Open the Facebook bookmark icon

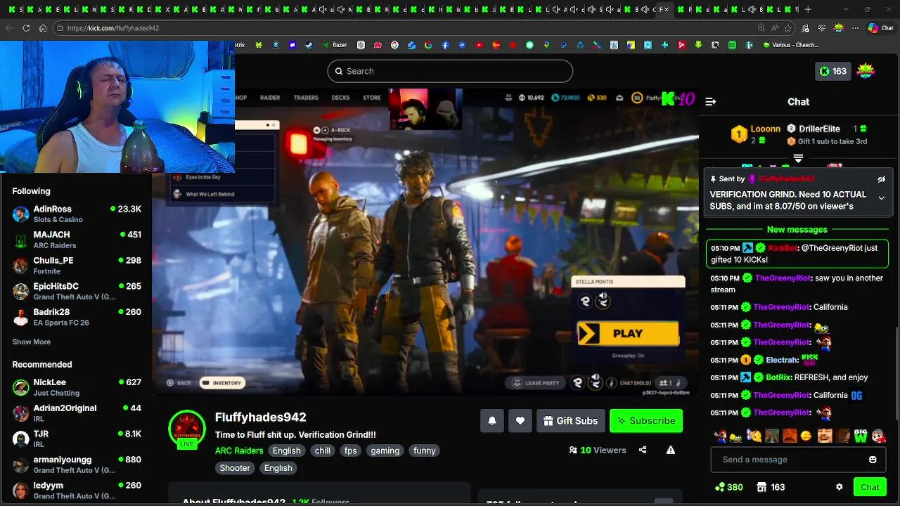pyautogui.click(x=445, y=45)
